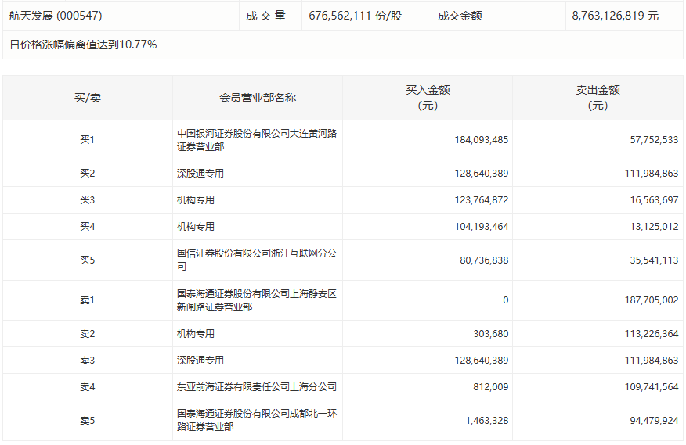Select the 卖5 row label
Image resolution: width=686 pixels, height=445 pixels.
pyautogui.click(x=87, y=420)
